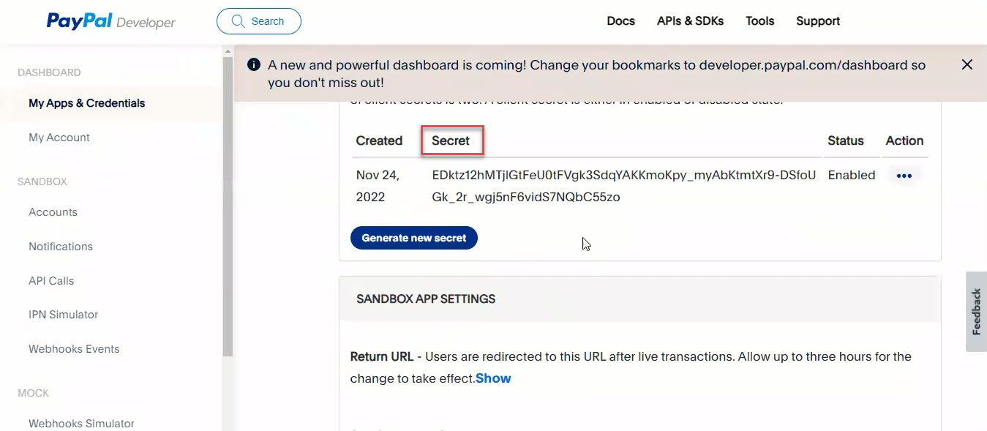
Task: Open the Docs menu
Action: click(620, 21)
